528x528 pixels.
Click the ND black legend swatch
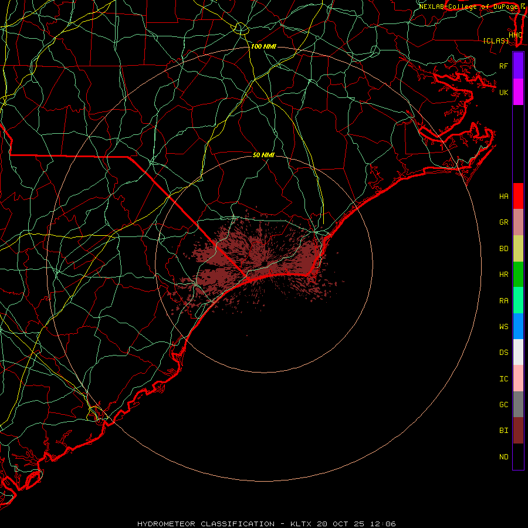coord(518,456)
